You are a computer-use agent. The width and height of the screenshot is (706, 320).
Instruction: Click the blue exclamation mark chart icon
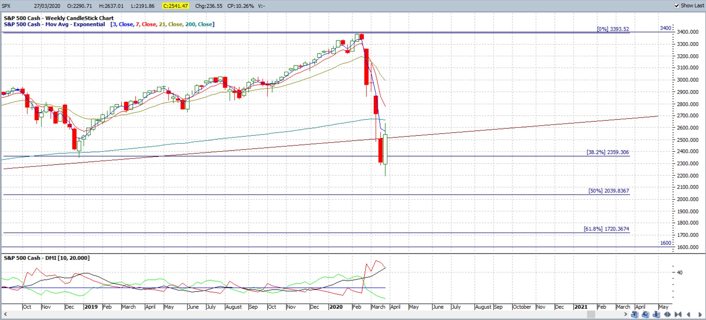coord(656,314)
